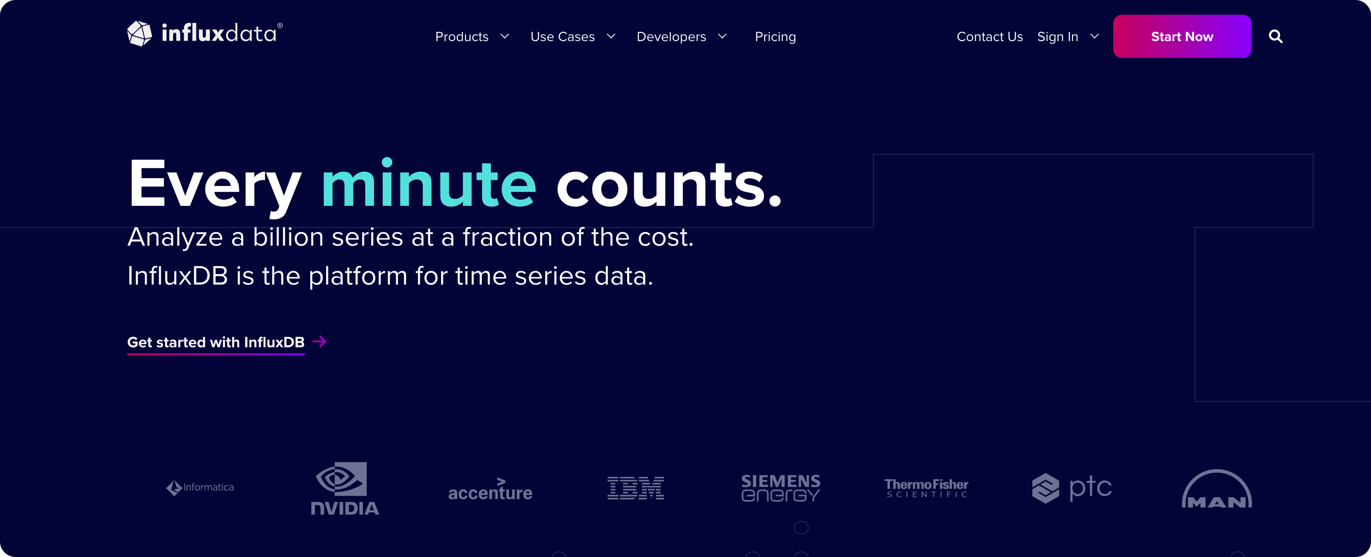1371x557 pixels.
Task: Click Start Now button
Action: [1183, 37]
